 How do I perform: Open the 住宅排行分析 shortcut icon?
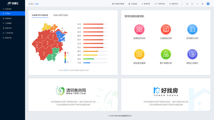[192, 29]
